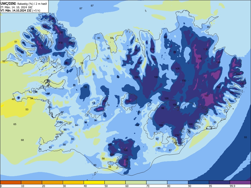251x188 pixels.
Task: Click the humidity value '88' on the map
Action: pos(36,92)
